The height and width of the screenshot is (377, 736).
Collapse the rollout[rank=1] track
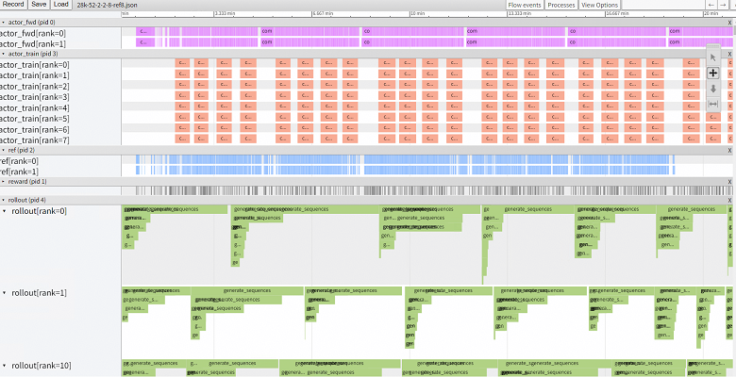(5, 292)
